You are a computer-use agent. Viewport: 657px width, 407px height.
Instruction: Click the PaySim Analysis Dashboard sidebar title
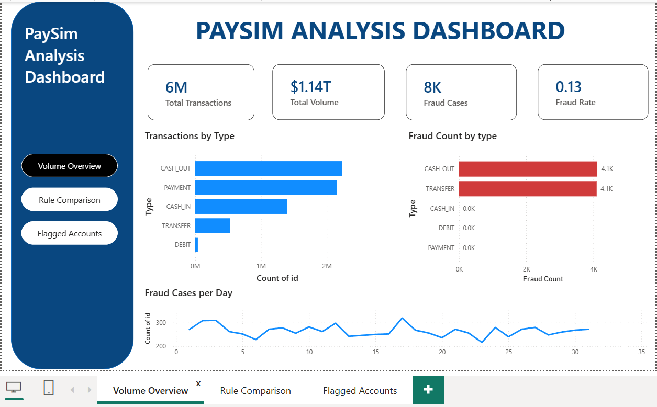[x=64, y=55]
